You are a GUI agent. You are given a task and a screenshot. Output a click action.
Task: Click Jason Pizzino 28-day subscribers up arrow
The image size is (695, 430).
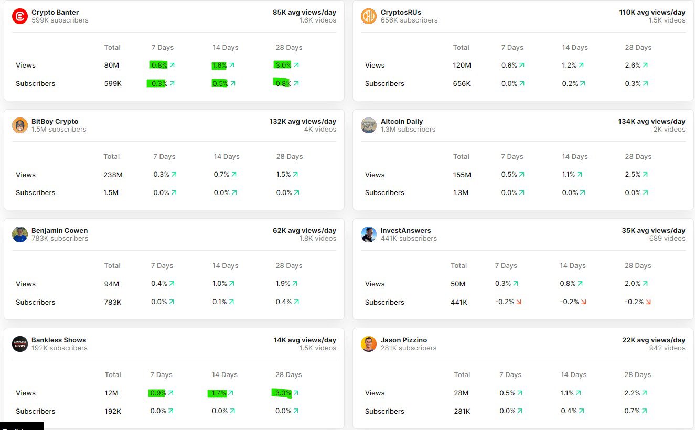[x=645, y=411]
